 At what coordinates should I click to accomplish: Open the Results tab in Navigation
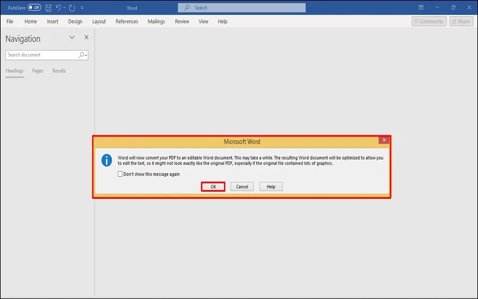59,71
